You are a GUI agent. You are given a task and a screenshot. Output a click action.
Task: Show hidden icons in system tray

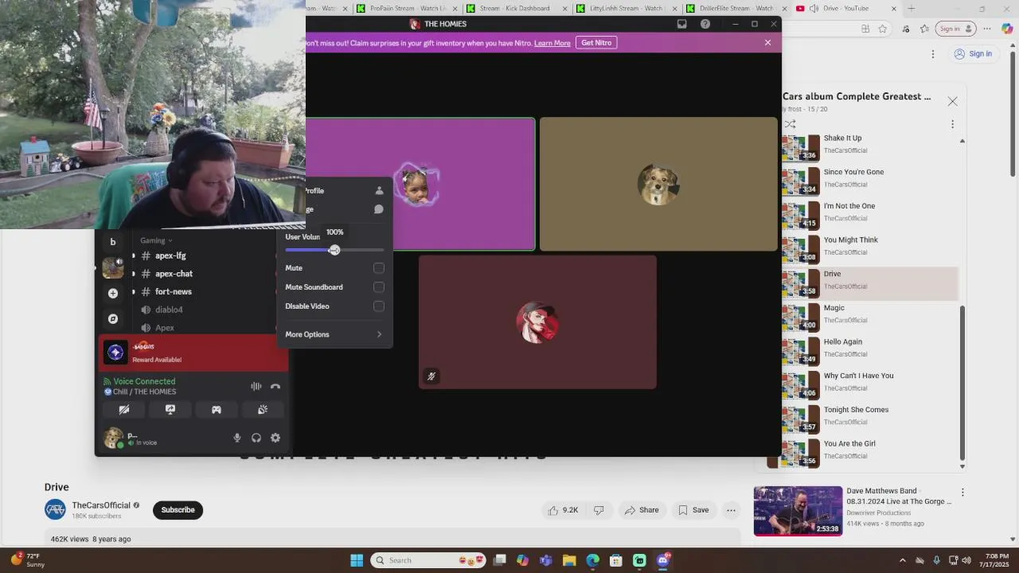coord(902,560)
